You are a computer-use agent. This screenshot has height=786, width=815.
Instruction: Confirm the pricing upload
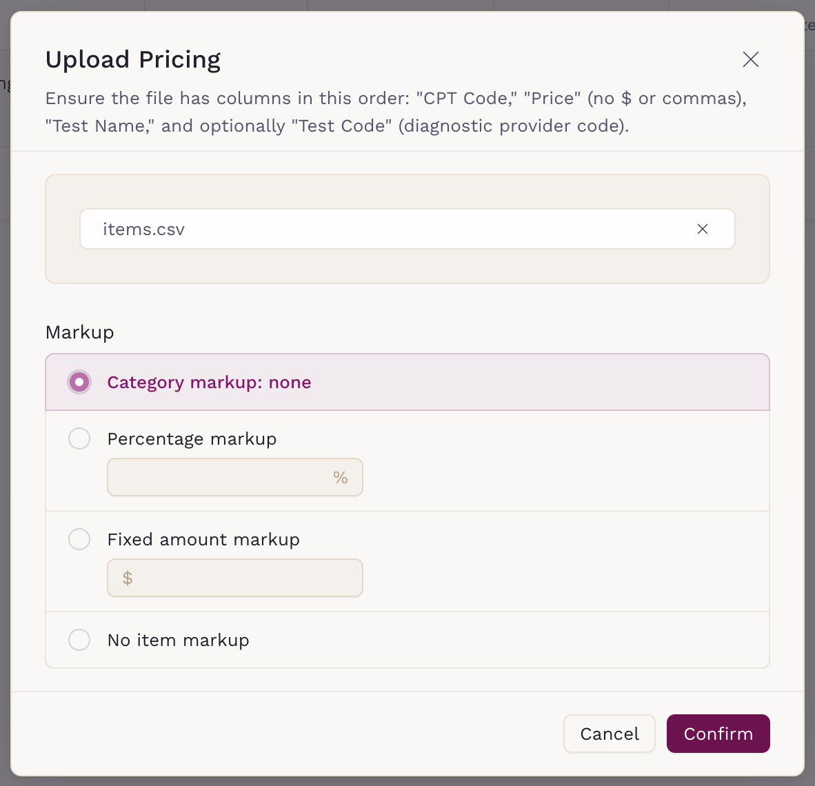coord(718,734)
